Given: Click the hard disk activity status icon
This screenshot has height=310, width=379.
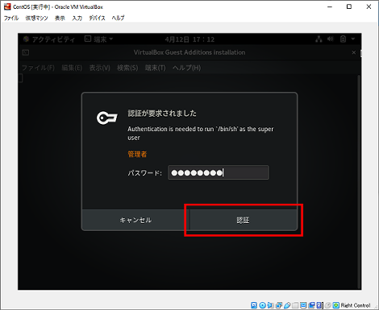Looking at the screenshot, I should pos(254,305).
